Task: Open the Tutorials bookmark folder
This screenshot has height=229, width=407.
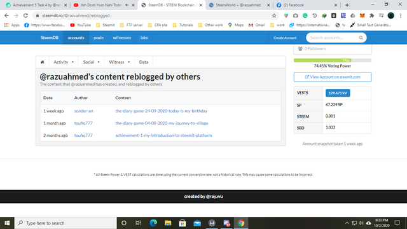Action: 183,25
